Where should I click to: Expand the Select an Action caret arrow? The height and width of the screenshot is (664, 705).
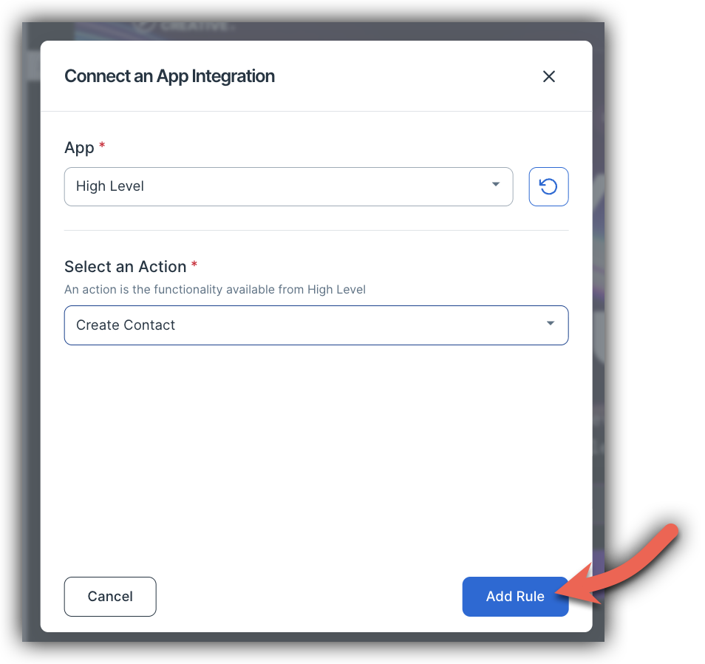[551, 323]
